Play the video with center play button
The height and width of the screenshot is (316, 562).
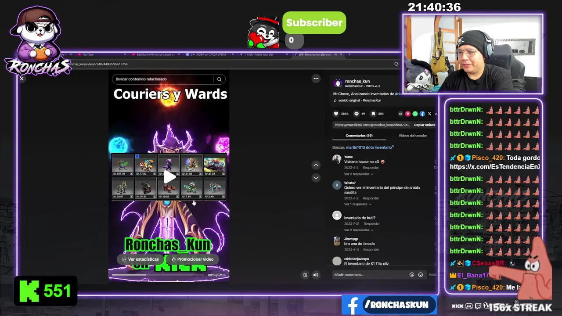169,177
